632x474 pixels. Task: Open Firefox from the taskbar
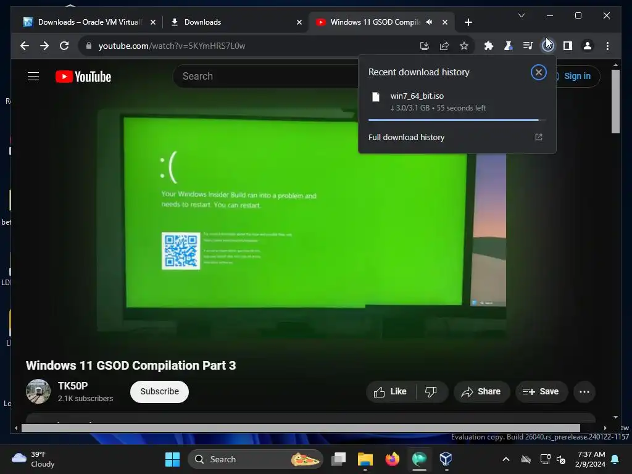pyautogui.click(x=392, y=459)
